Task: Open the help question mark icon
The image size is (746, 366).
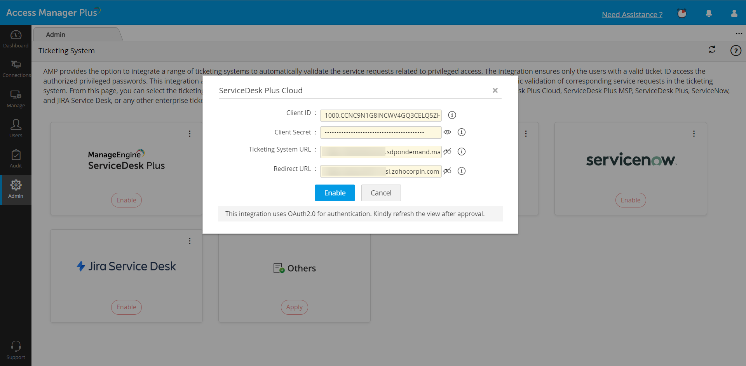Action: coord(736,51)
